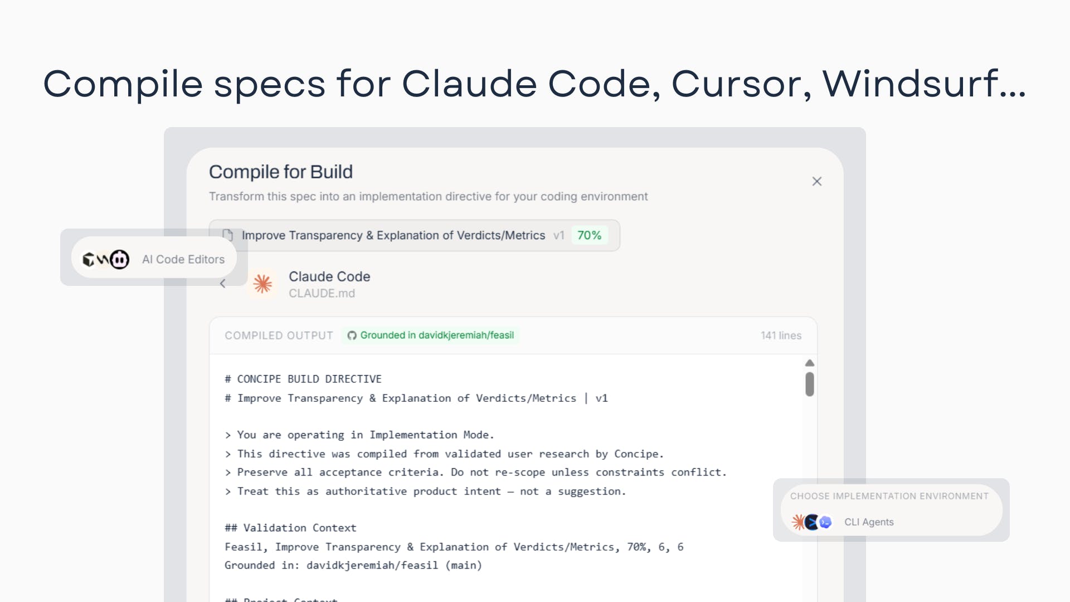Go back using the left chevron arrow

click(222, 284)
